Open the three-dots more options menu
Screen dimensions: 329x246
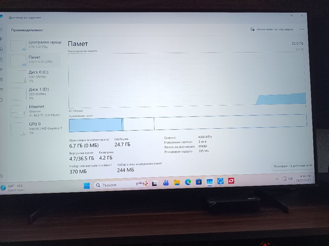[302, 29]
